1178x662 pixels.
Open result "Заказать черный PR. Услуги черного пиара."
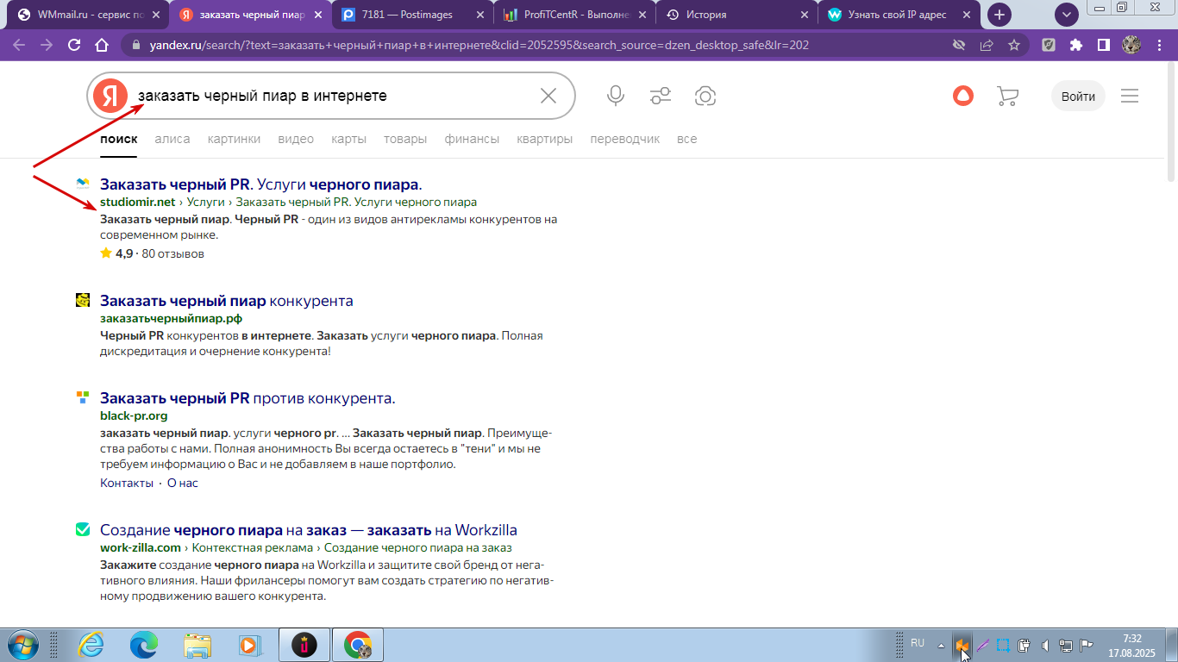261,184
